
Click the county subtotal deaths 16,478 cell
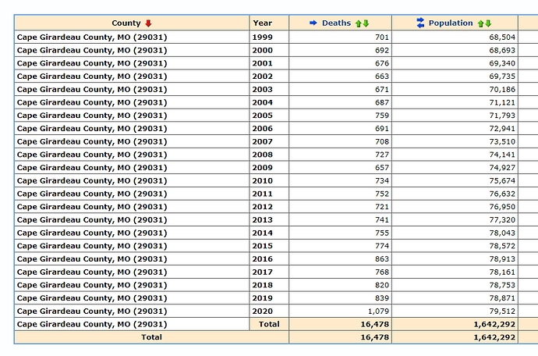(x=341, y=325)
